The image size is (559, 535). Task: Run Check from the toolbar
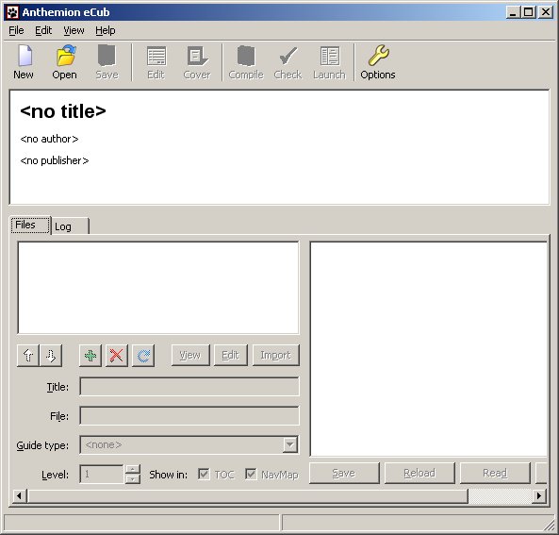(x=288, y=62)
